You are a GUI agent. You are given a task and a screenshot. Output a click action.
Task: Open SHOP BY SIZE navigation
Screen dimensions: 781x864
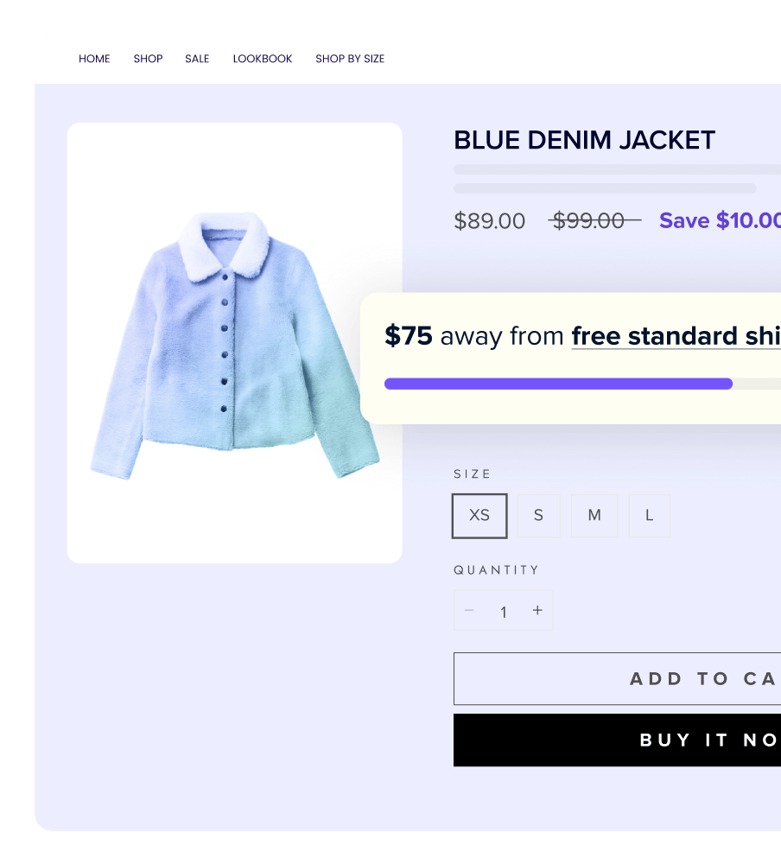coord(349,59)
